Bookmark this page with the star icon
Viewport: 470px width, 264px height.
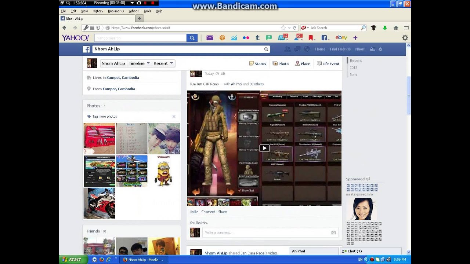point(283,28)
